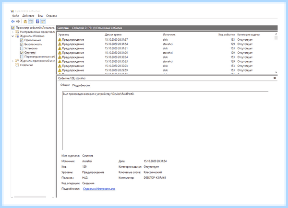The image size is (288, 208).
Task: Click the Настраиваемые представления folder icon
Action: pyautogui.click(x=17, y=32)
